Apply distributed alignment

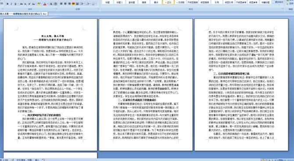(x=77, y=4)
